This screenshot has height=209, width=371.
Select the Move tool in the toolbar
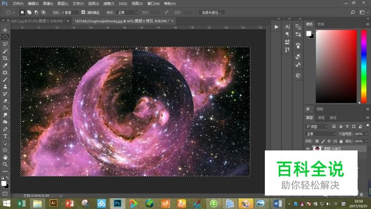[x=5, y=30]
